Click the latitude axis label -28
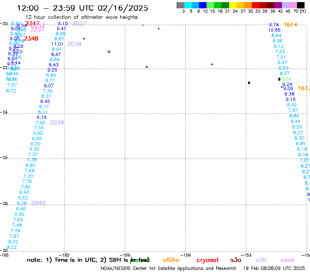Viewport: 310px width, 272px height. click(x=4, y=203)
